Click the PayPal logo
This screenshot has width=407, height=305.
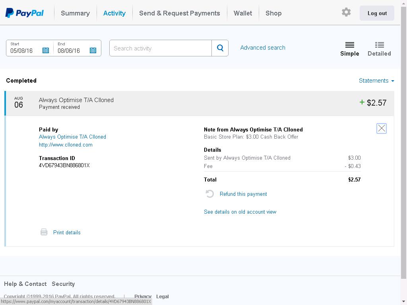tap(25, 13)
